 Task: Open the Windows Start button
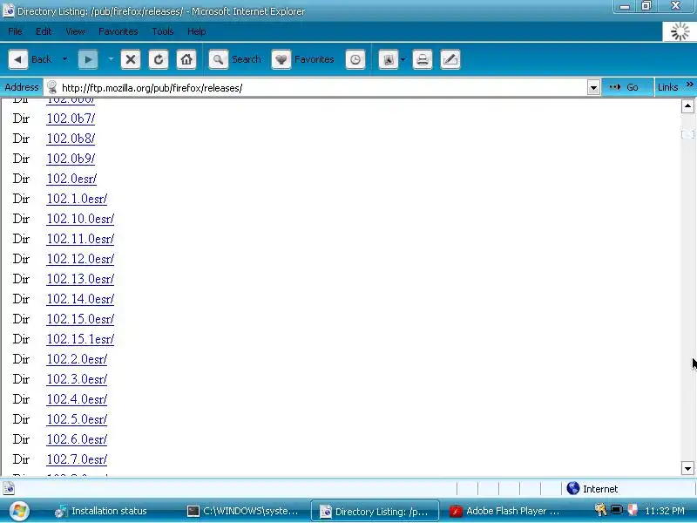18,511
